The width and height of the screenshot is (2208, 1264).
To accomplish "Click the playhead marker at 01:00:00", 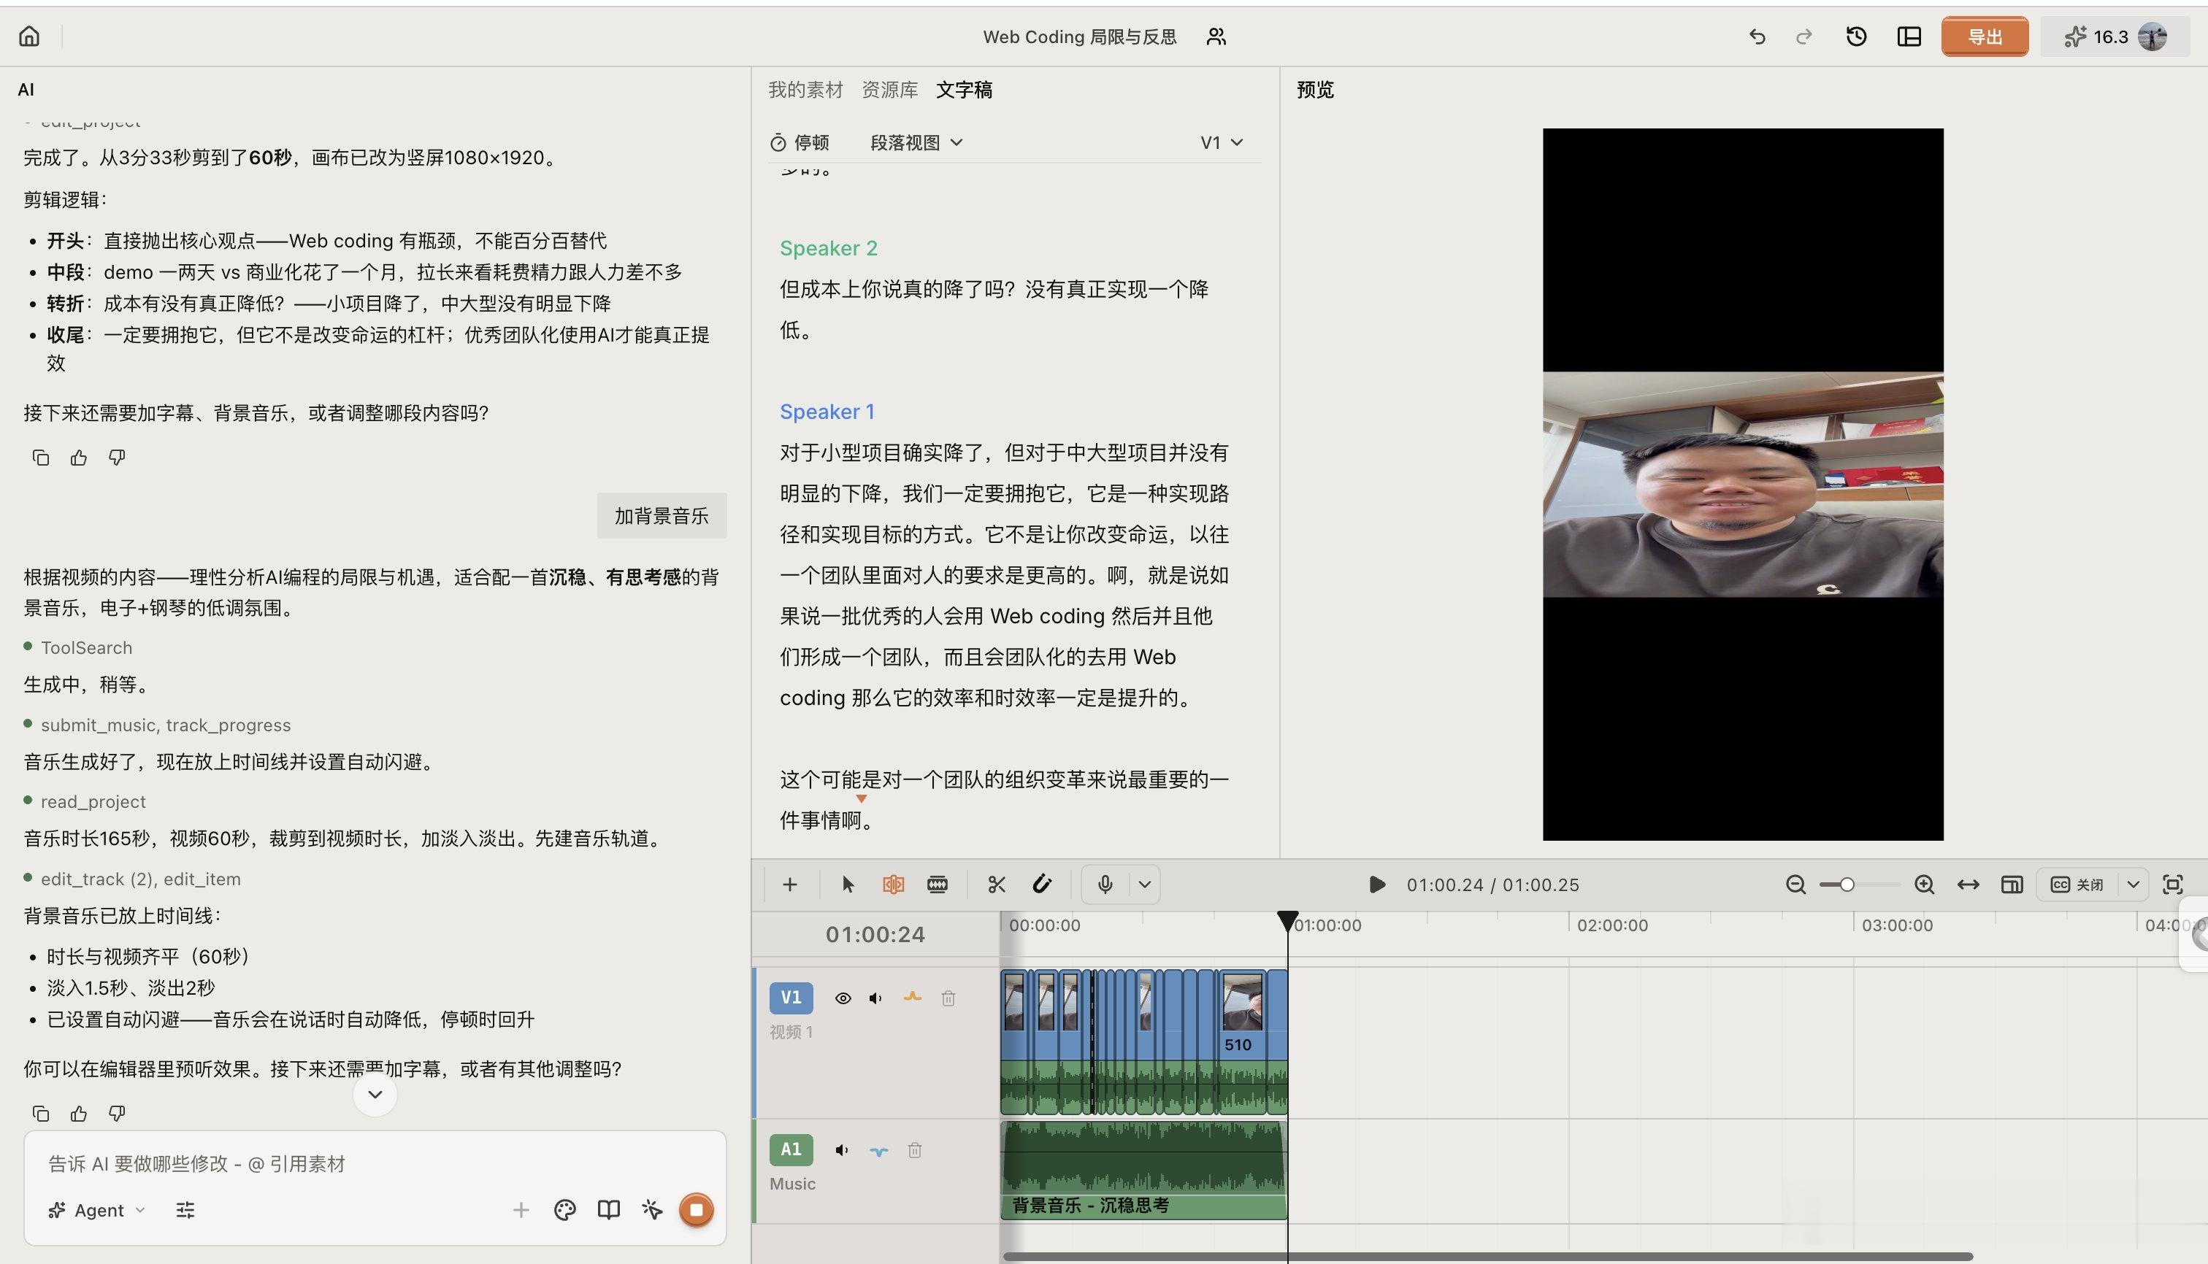I will point(1287,921).
